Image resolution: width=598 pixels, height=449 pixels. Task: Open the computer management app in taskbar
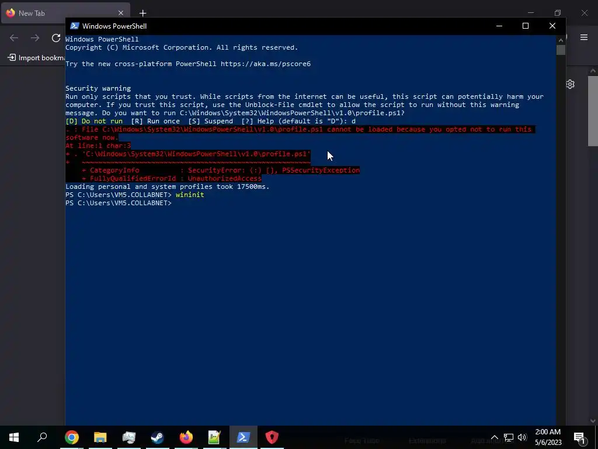(129, 437)
